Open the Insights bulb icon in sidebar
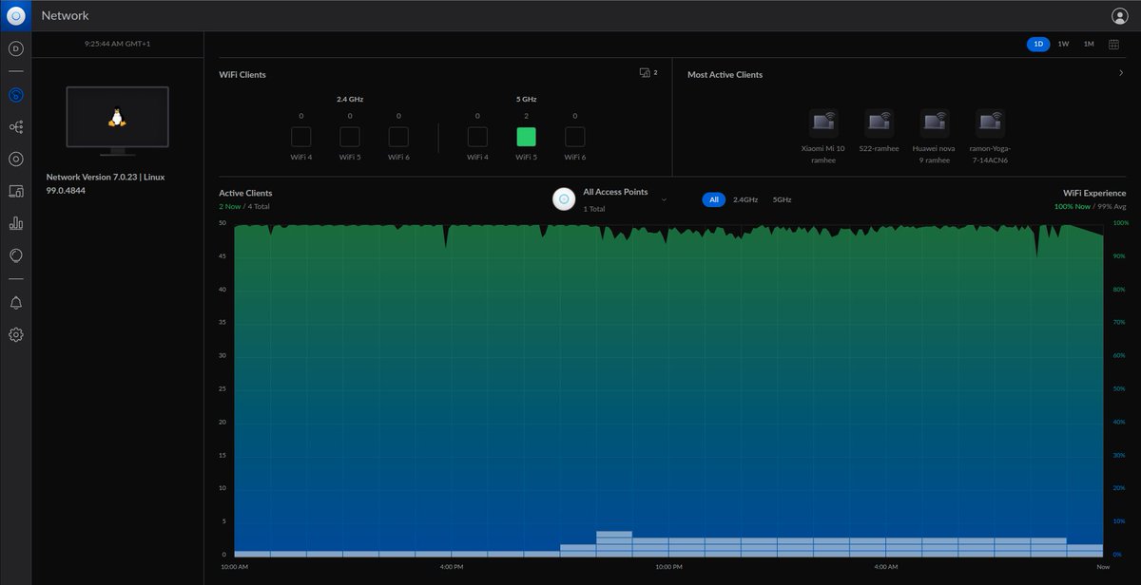 tap(15, 255)
